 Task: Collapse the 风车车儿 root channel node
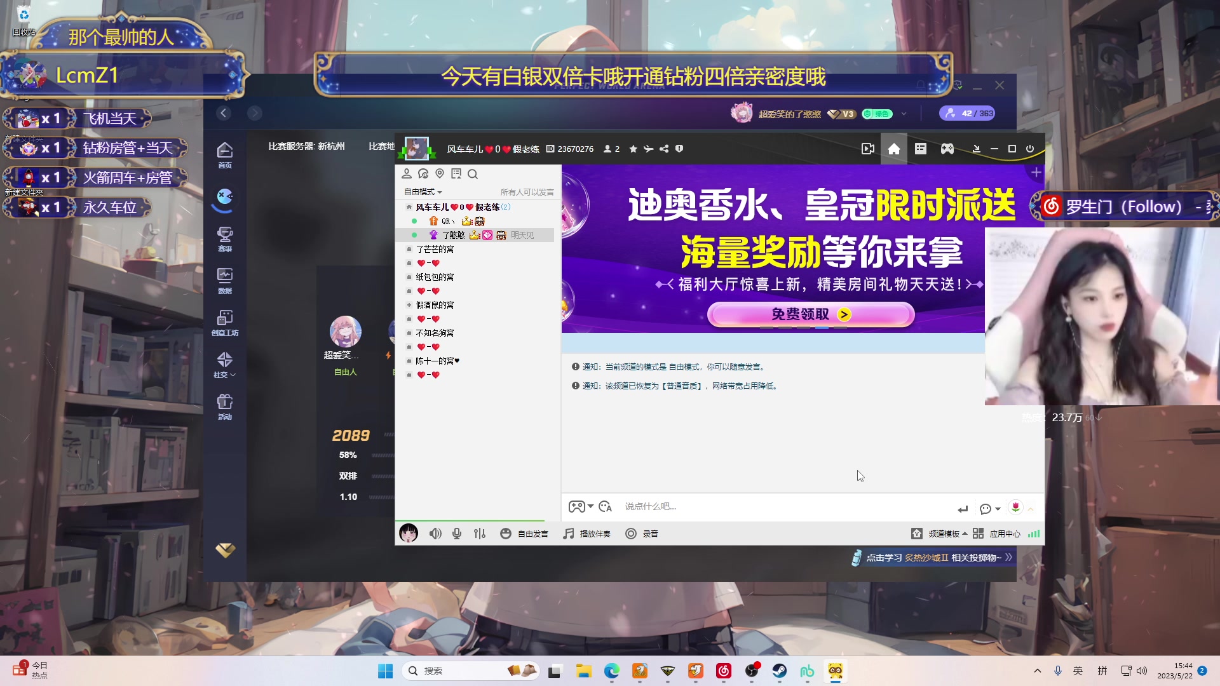(409, 207)
